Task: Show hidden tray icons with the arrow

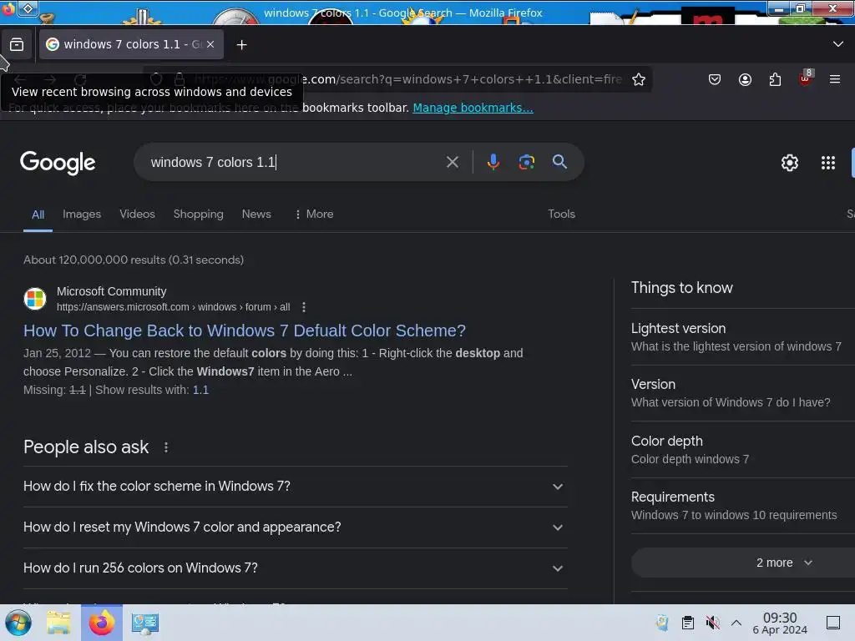Action: (736, 623)
